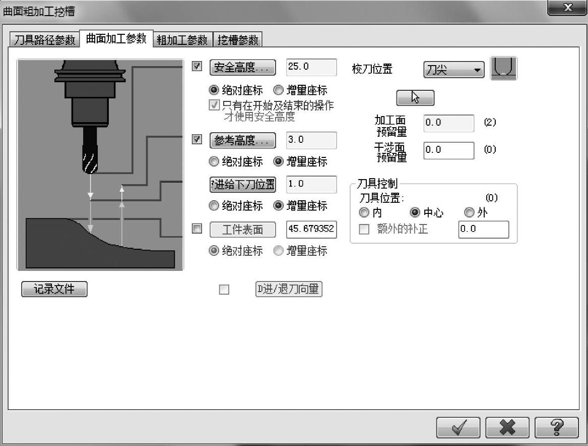Click the 参考高度 button

pos(243,140)
